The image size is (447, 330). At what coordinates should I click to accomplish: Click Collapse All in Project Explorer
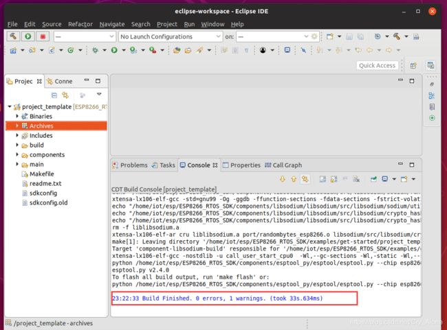click(x=54, y=95)
